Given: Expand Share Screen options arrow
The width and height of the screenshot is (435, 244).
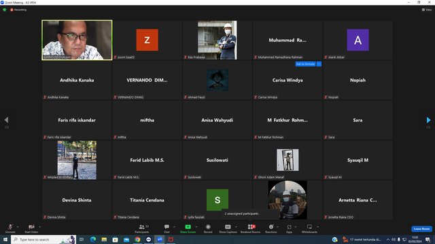Looking at the screenshot, I should coord(196,227).
